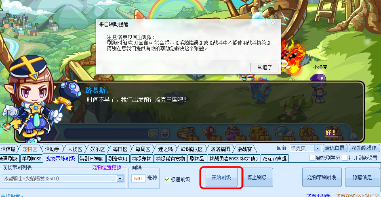Click the yellow send arrow icon
381x197 pixels.
coord(153,134)
